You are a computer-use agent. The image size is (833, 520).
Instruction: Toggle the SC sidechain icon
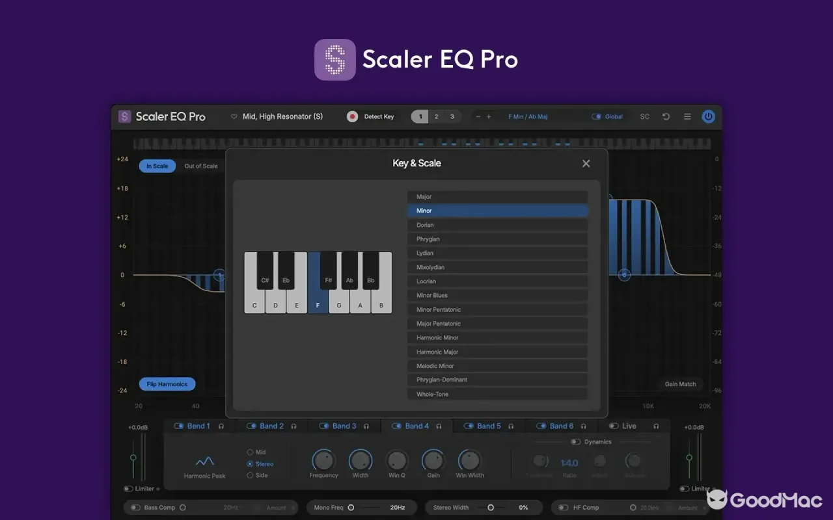(x=644, y=117)
